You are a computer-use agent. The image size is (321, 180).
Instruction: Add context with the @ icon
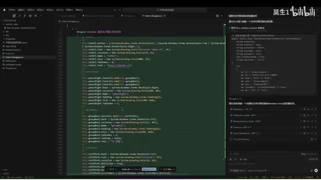(x=231, y=159)
